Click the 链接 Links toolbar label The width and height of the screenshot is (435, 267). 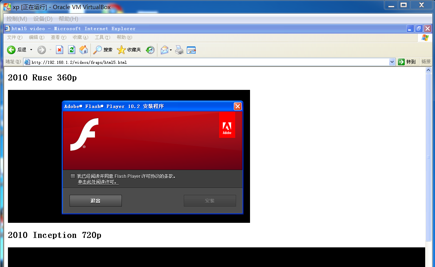[426, 62]
